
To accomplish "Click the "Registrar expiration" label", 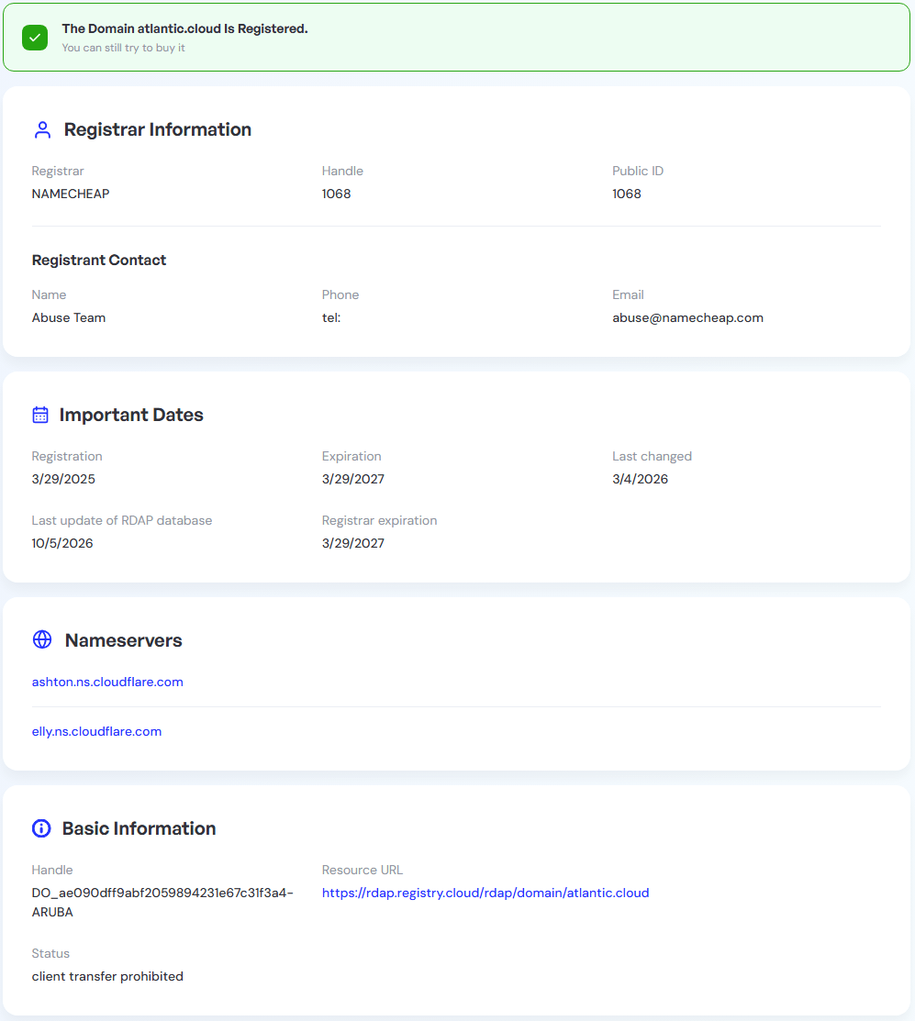I will [379, 520].
